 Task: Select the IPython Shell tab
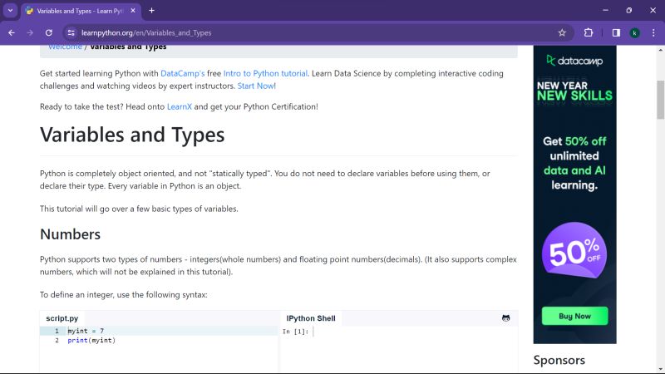(311, 318)
